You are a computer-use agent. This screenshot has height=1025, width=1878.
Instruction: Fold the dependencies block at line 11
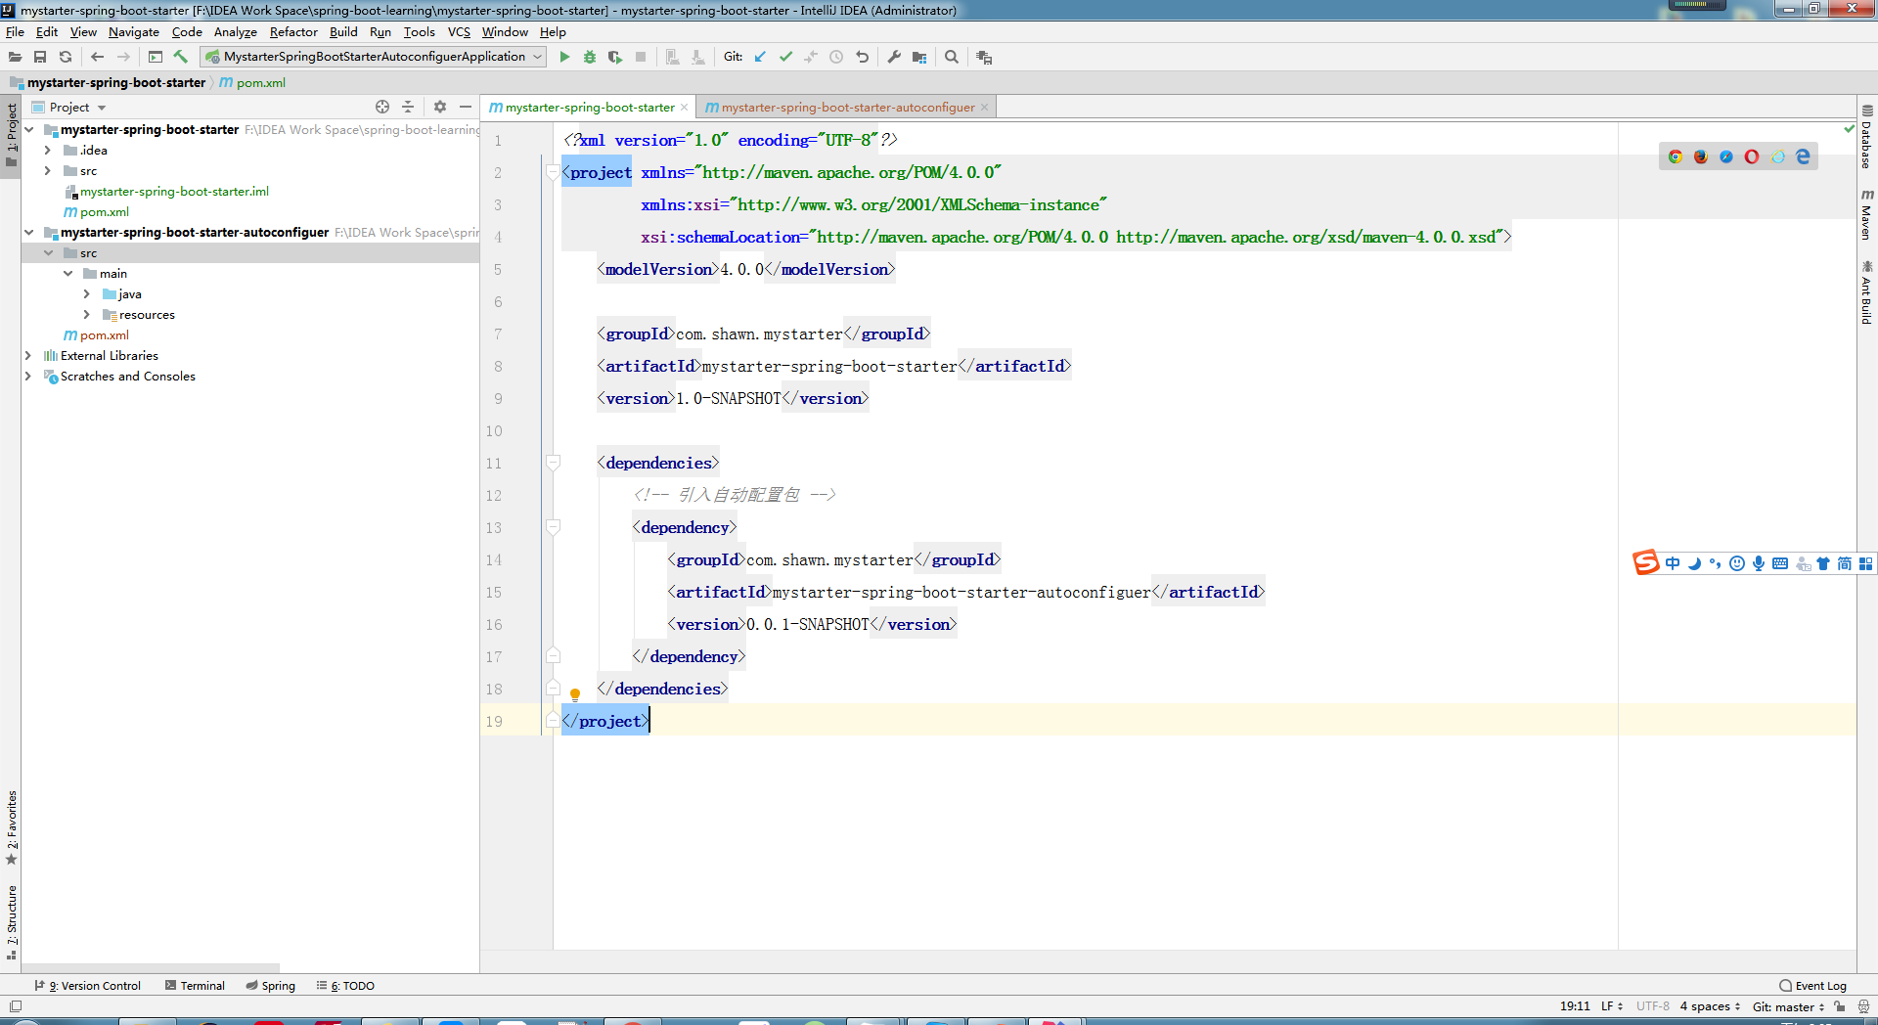(x=553, y=463)
